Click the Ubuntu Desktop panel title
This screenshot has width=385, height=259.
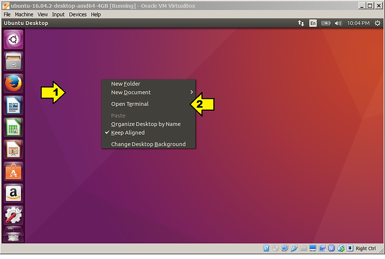(x=26, y=23)
